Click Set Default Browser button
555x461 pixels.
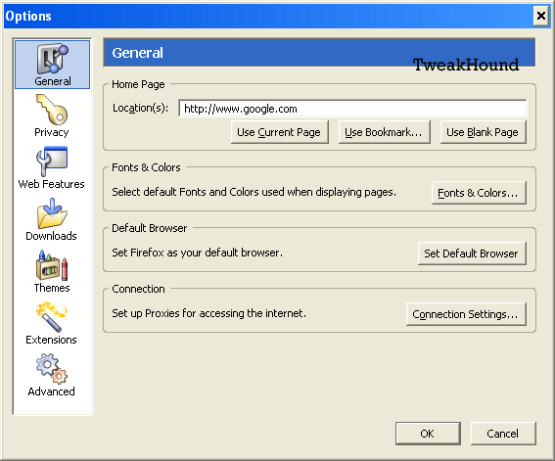472,254
